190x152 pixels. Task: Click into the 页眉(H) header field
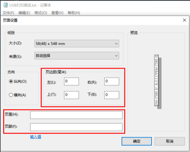click(x=76, y=115)
